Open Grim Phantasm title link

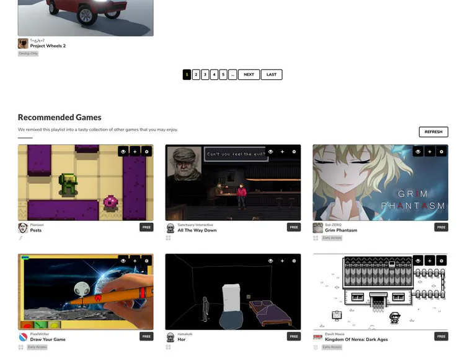(x=341, y=230)
